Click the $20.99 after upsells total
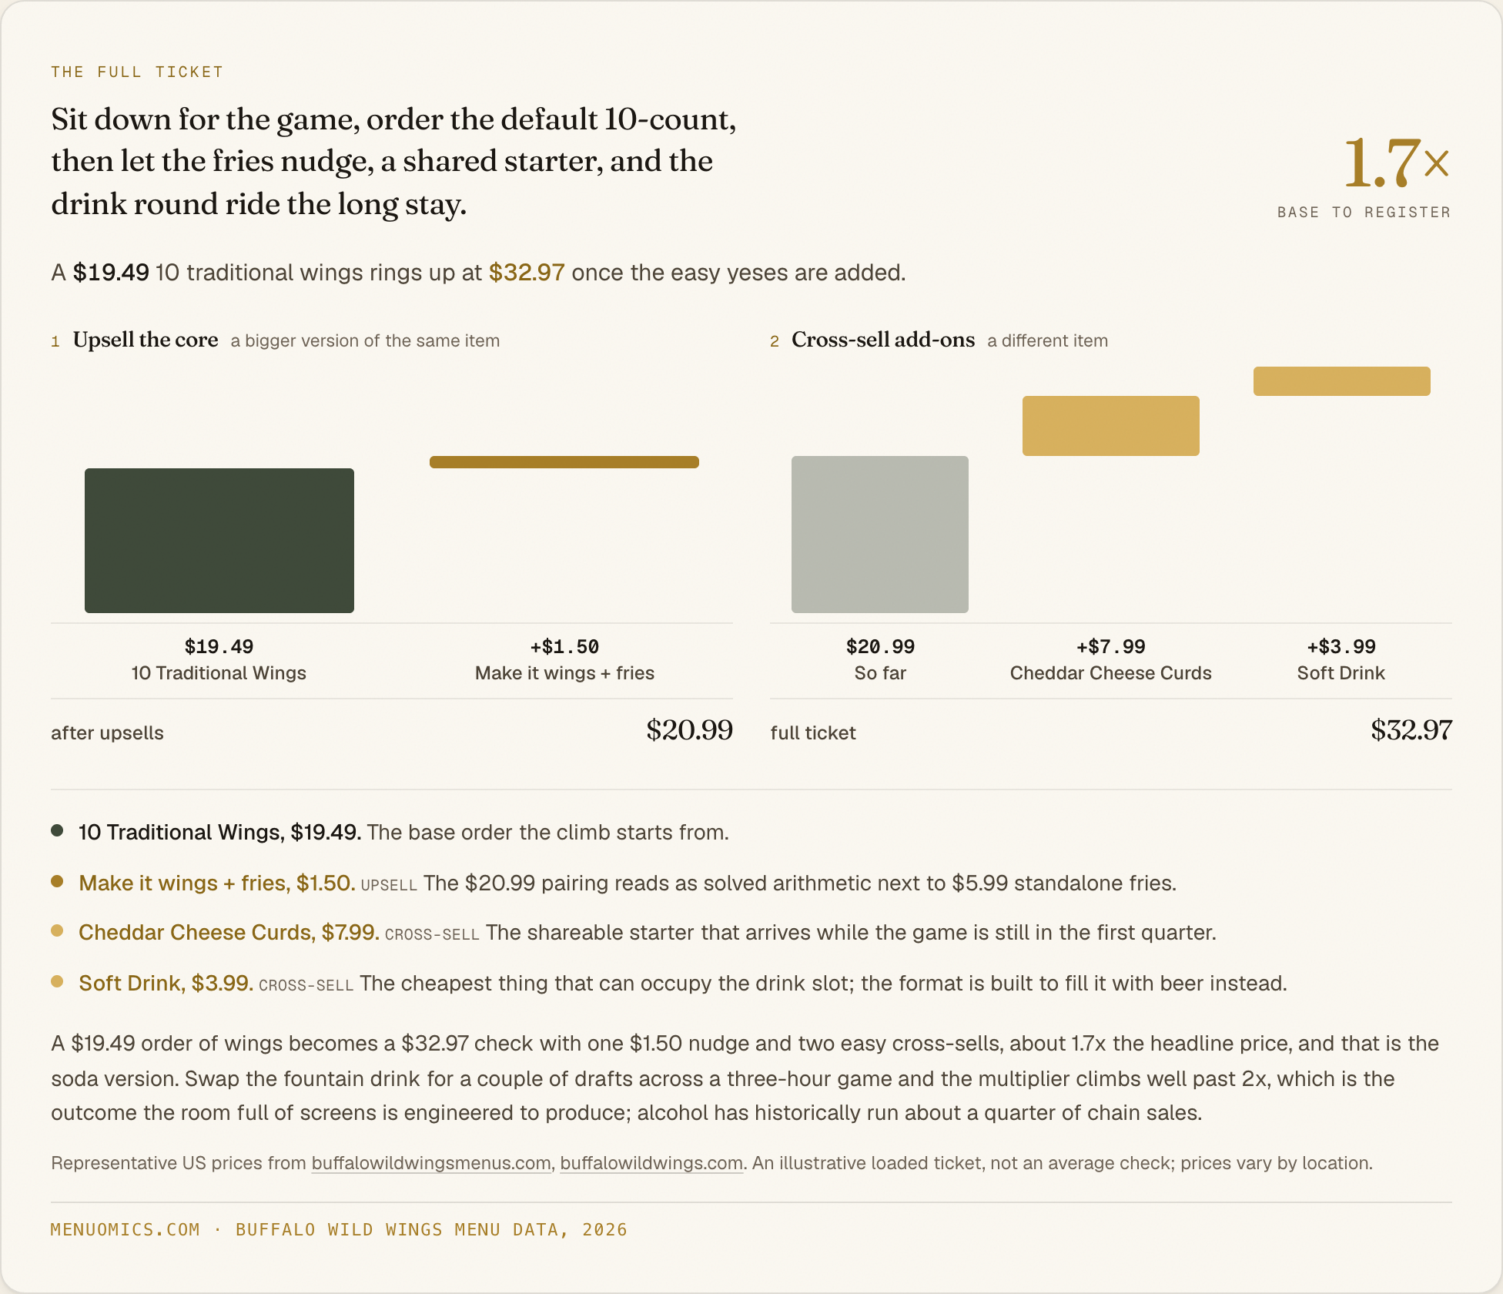This screenshot has width=1503, height=1294. click(689, 730)
